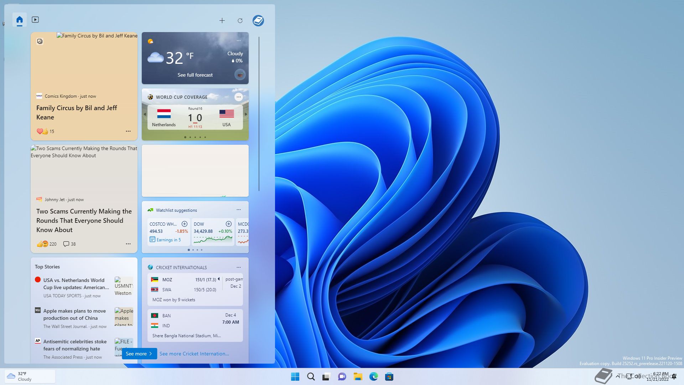684x385 pixels.
Task: Open the Windows Start menu
Action: (x=295, y=376)
